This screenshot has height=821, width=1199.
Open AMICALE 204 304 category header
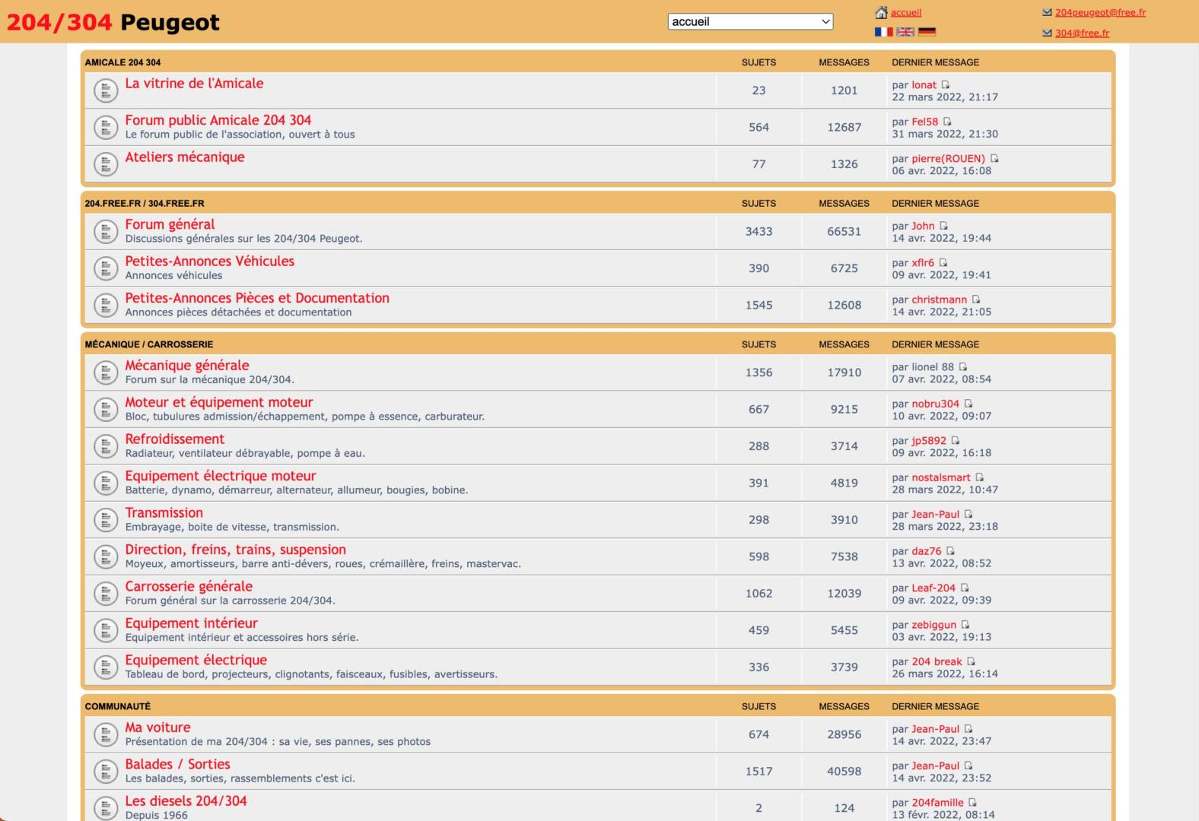(x=122, y=62)
